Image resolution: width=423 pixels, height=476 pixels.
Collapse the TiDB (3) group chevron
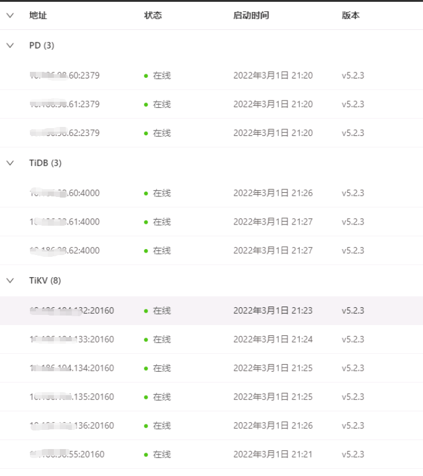pos(10,163)
